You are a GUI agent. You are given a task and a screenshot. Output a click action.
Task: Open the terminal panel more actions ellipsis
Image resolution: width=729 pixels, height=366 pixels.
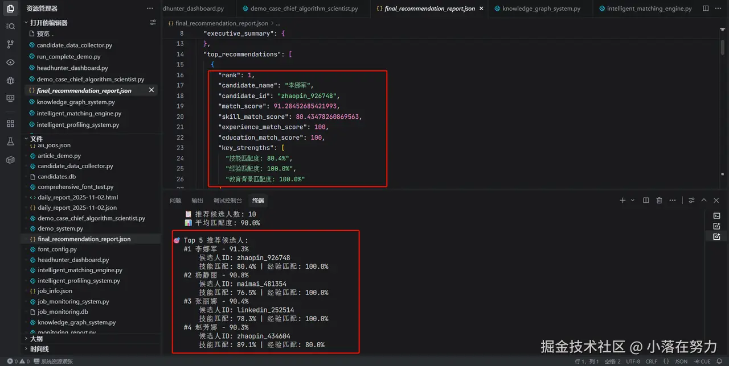click(x=674, y=200)
